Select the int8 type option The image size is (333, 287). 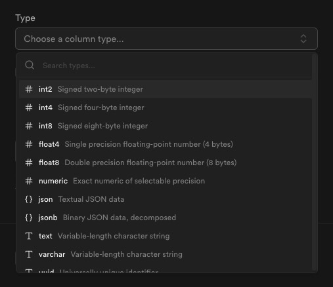pos(166,126)
